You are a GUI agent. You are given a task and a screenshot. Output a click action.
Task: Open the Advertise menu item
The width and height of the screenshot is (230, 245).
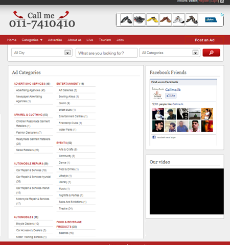[55, 40]
